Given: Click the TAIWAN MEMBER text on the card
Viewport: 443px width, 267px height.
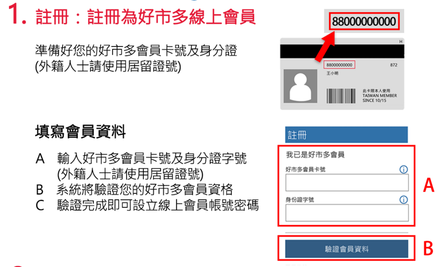Looking at the screenshot, I should (380, 95).
